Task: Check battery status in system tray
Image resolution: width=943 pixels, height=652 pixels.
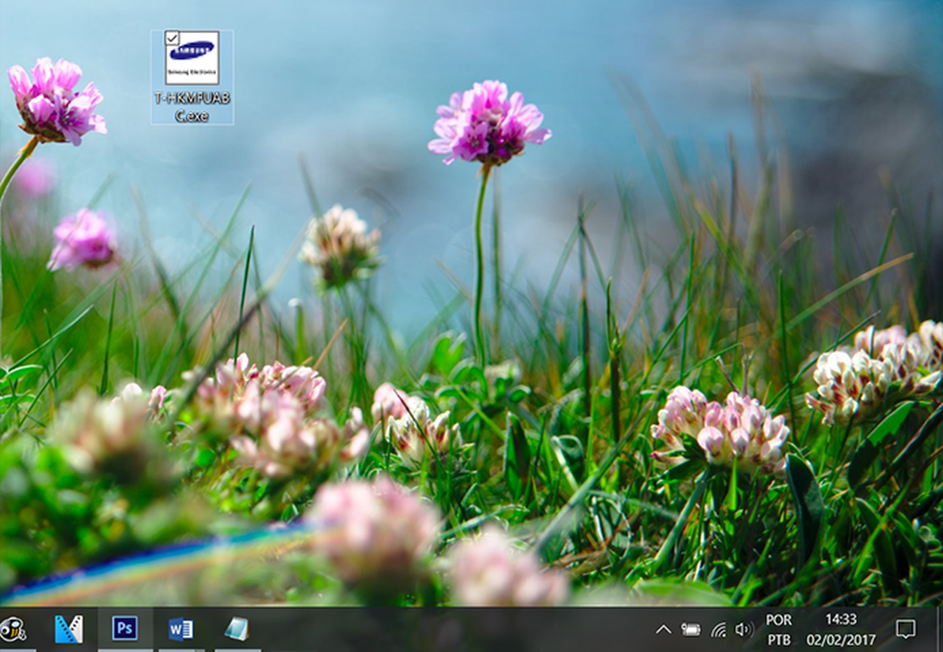Action: point(690,630)
